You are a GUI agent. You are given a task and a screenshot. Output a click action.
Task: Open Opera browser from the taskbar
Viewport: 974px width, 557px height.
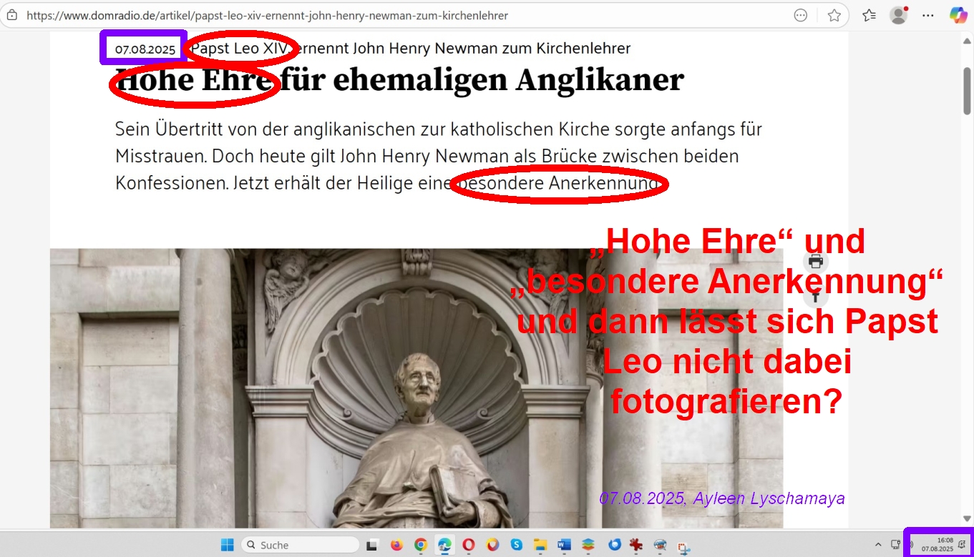tap(469, 545)
